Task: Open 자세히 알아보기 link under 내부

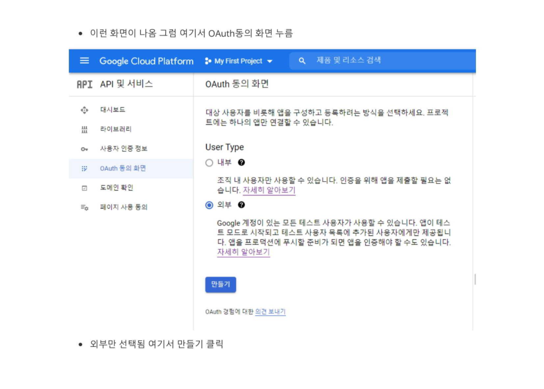Action: pos(269,190)
